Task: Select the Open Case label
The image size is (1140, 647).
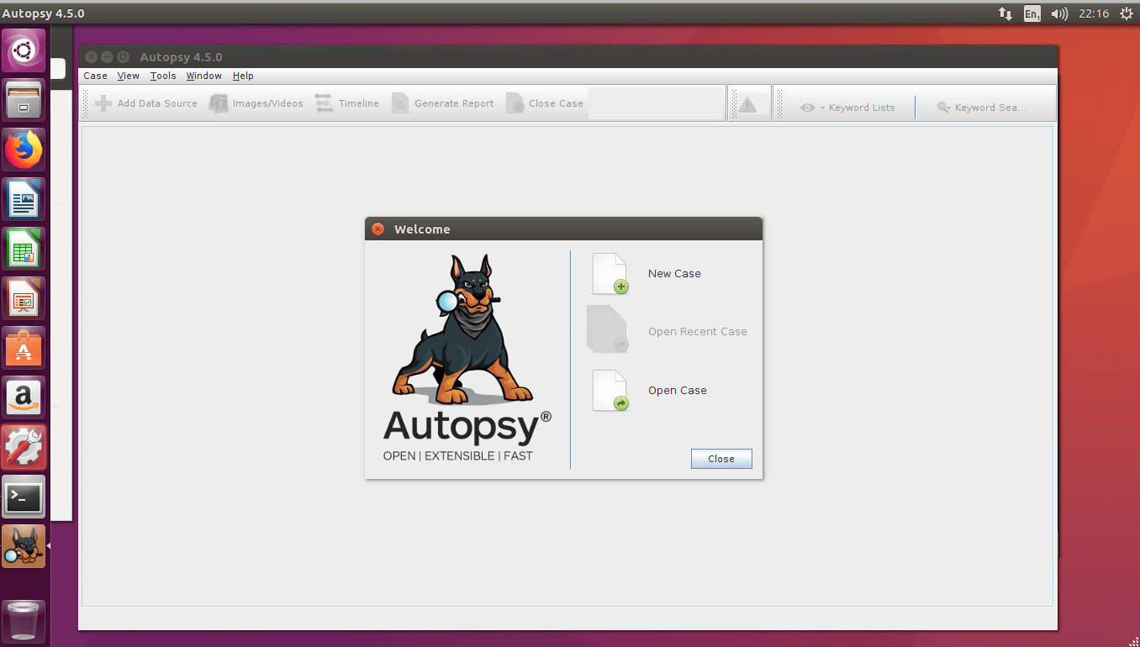Action: tap(678, 390)
